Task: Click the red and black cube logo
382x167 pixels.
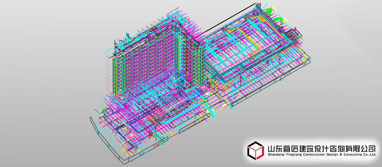Action: coord(256,150)
